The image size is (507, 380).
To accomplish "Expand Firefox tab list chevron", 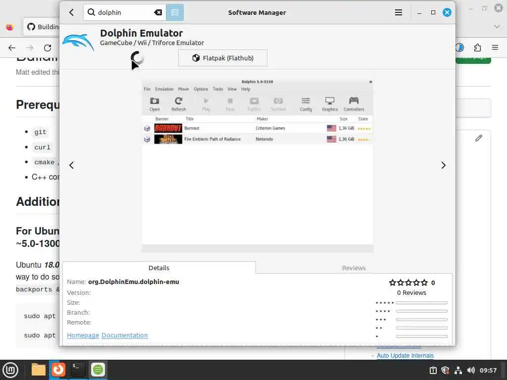I will 497,27.
